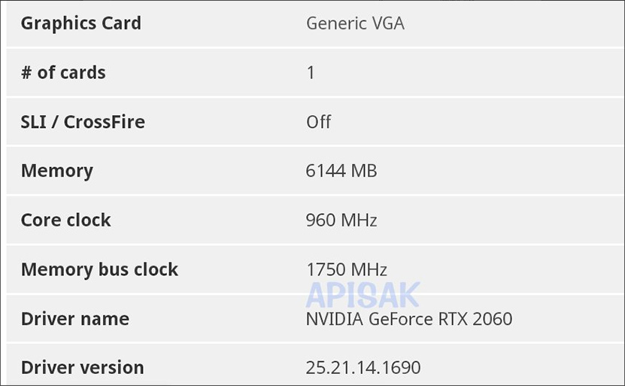The image size is (625, 386).
Task: Click the word VGA in Graphics Card value
Action: tap(388, 23)
